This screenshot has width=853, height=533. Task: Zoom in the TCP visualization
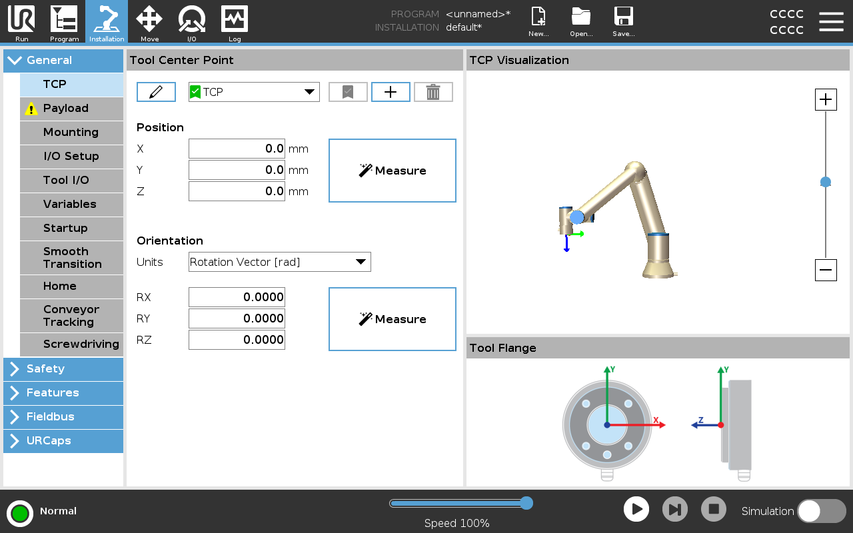826,100
